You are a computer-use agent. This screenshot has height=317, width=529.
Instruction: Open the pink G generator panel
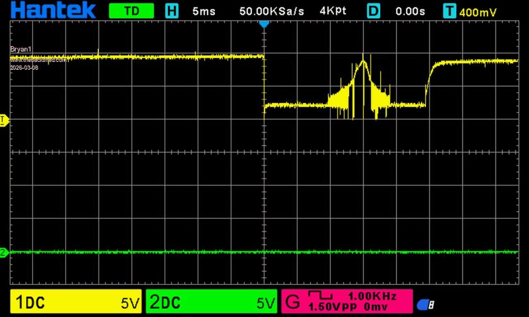click(347, 302)
